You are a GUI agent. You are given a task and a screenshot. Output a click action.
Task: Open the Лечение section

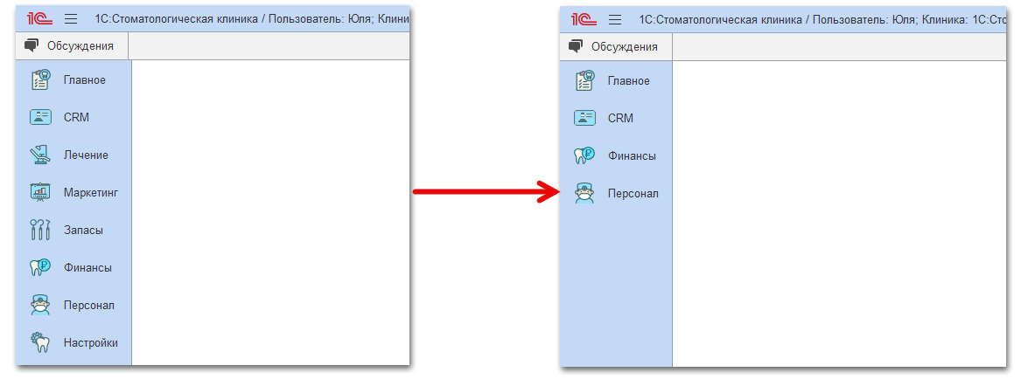coord(86,155)
